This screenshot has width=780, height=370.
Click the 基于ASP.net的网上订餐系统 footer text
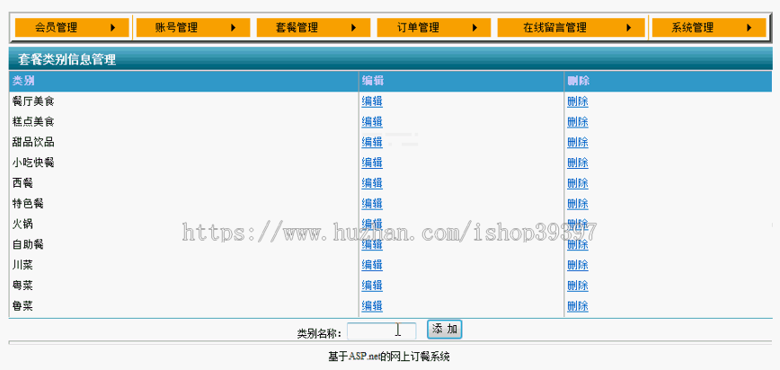tap(389, 357)
